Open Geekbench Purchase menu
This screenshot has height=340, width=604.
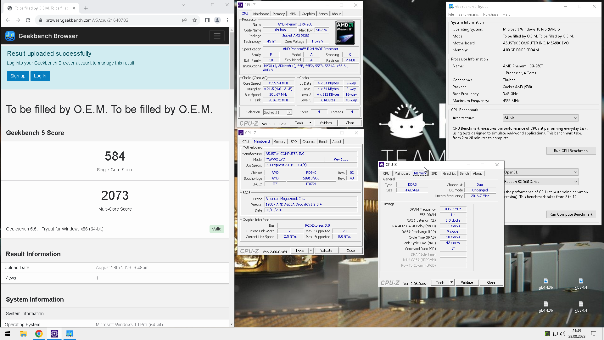pos(491,14)
